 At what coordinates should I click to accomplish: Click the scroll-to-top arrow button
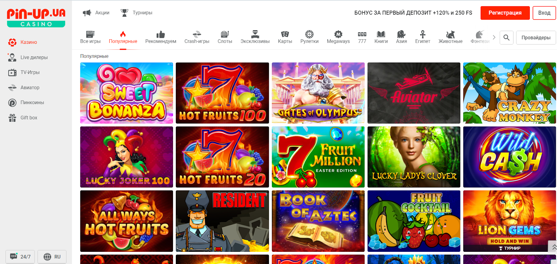pyautogui.click(x=553, y=247)
